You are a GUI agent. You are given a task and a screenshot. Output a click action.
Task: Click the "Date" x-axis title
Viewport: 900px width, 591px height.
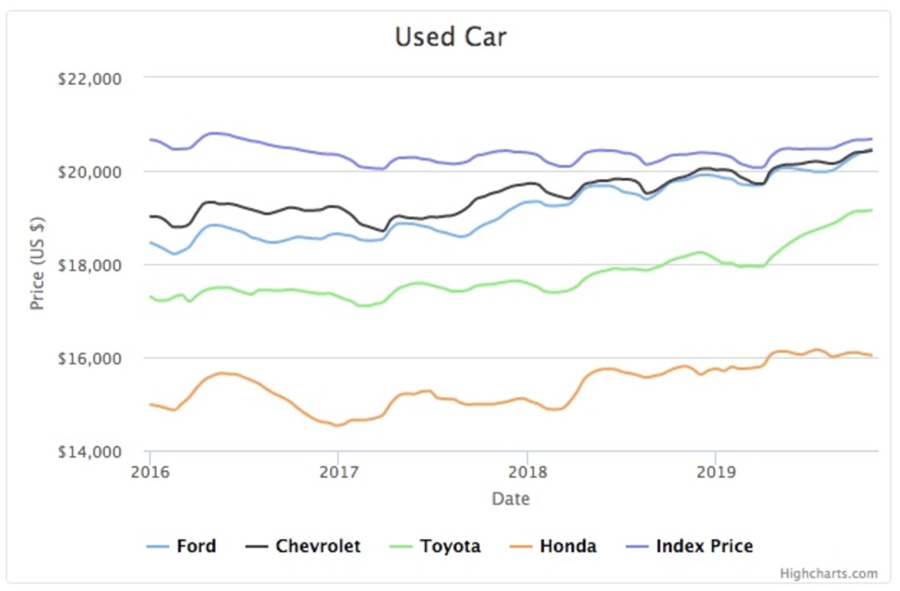point(511,499)
